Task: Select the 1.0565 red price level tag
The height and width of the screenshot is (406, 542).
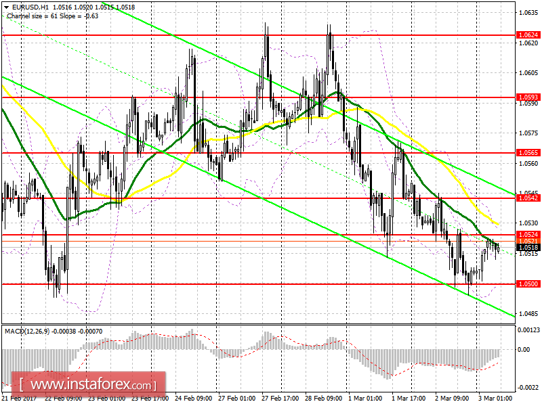Action: click(x=528, y=153)
